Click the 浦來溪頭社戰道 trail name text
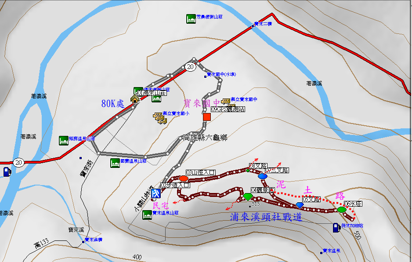412x262 pixels. pyautogui.click(x=266, y=217)
